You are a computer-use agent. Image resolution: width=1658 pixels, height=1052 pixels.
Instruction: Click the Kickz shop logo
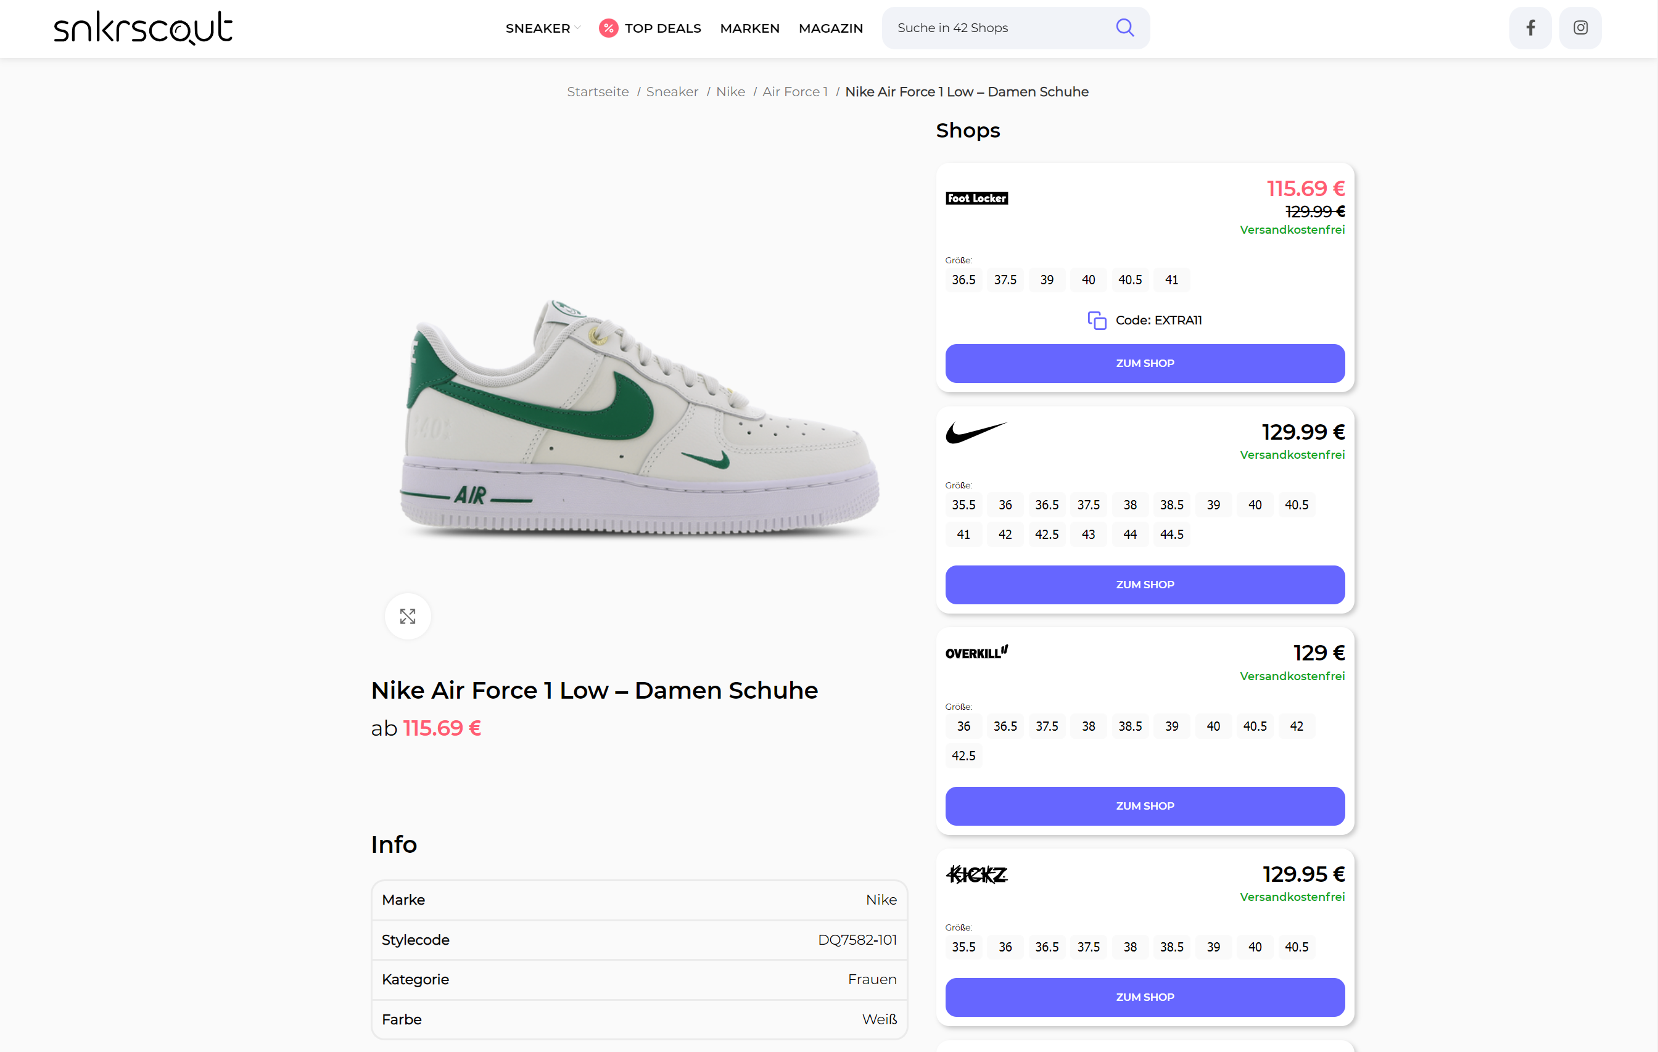(976, 874)
